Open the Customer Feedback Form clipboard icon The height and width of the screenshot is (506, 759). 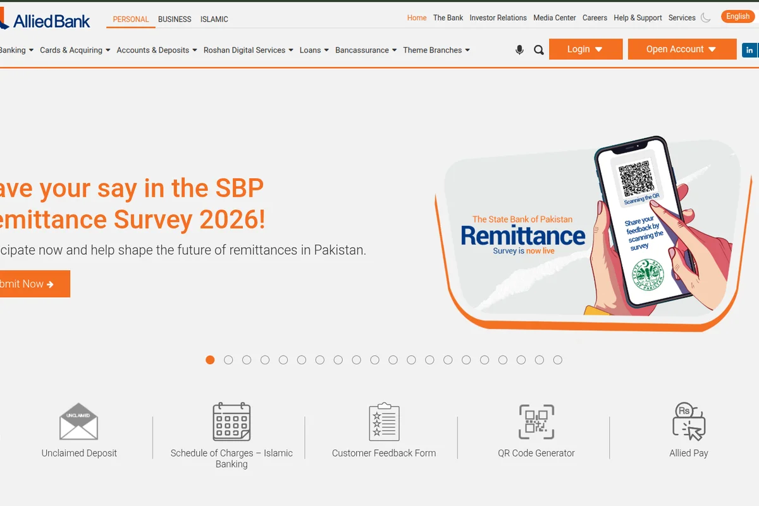[x=384, y=421]
